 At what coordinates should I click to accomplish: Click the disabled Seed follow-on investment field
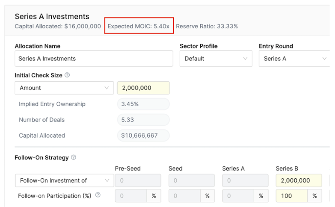[x=191, y=181]
